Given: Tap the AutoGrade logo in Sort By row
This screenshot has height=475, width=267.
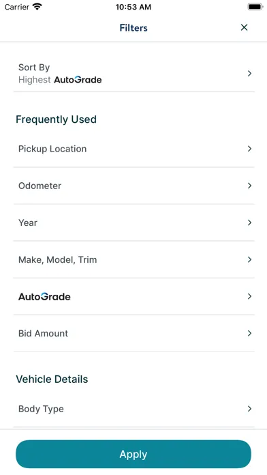Looking at the screenshot, I should tap(78, 80).
